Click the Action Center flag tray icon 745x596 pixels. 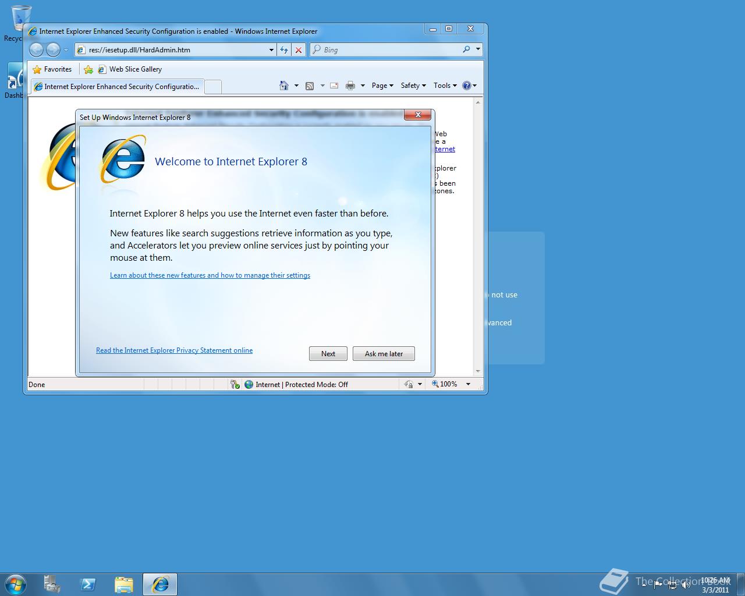658,585
